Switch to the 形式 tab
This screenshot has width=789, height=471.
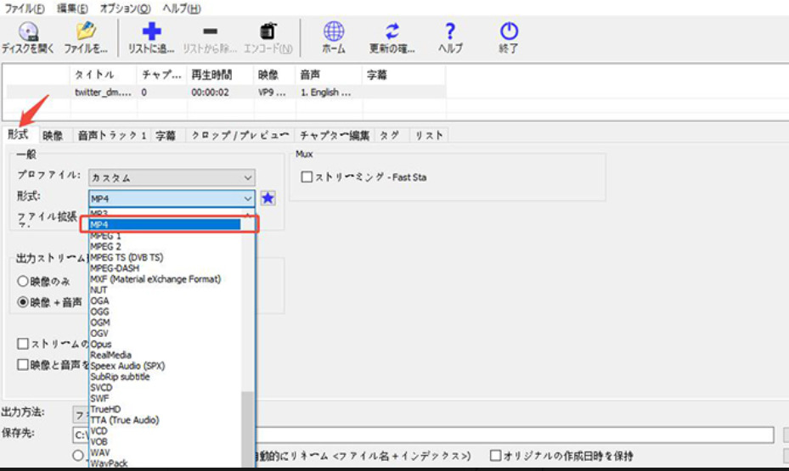(18, 135)
